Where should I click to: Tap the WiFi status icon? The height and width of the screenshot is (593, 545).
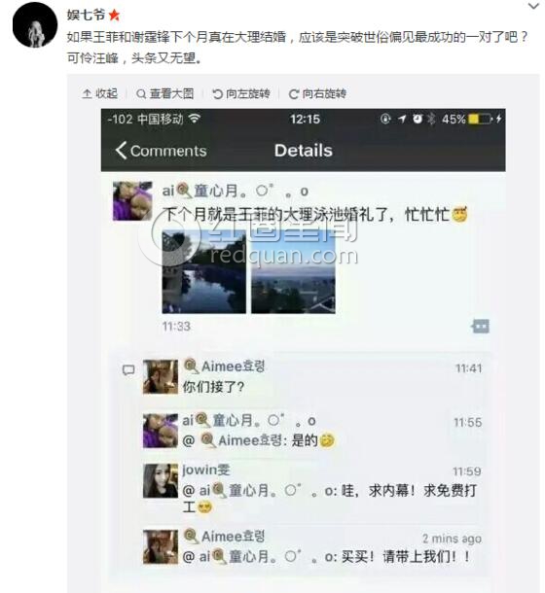(x=195, y=119)
